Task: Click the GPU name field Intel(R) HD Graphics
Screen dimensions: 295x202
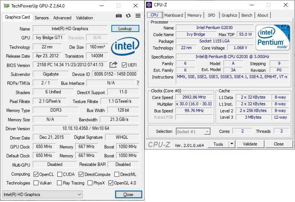Action: click(70, 29)
